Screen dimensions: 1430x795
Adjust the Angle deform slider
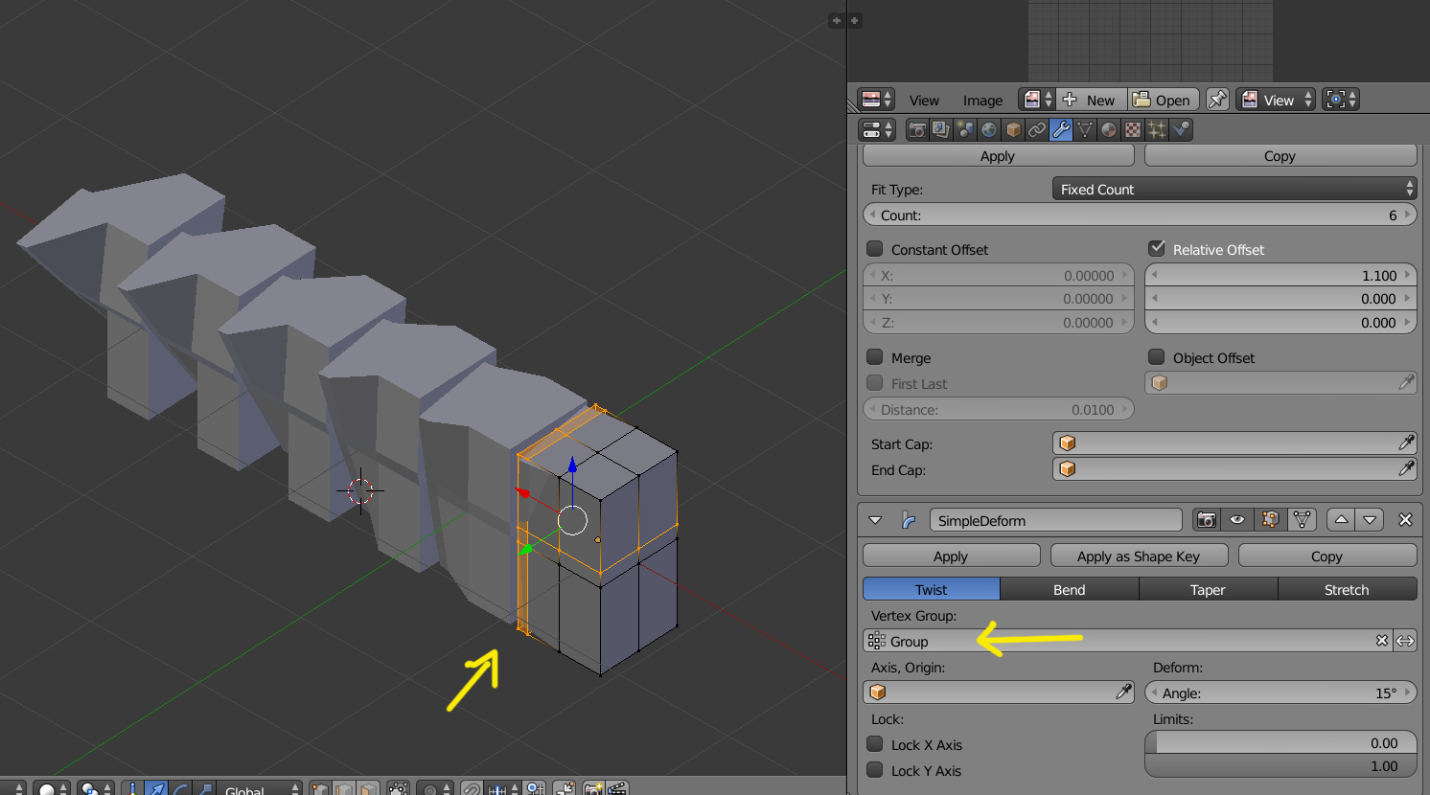tap(1280, 693)
